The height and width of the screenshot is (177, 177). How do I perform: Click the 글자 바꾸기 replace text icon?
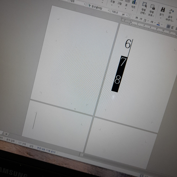coord(171,12)
